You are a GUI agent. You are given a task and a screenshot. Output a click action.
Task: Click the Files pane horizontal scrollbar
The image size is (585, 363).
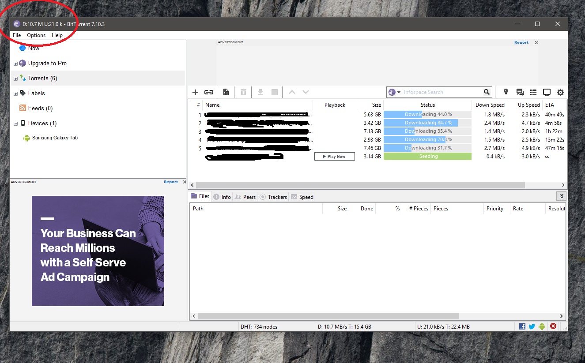pos(328,316)
